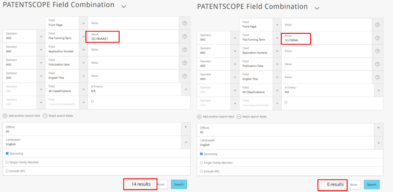This screenshot has height=192, width=393.
Task: Check Single Family Member in 14-results form
Action: [7, 162]
